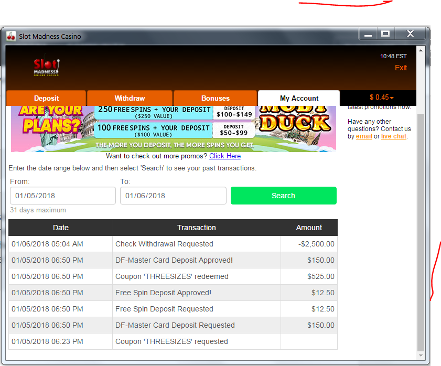Click the '31 days maximum' hint text

pyautogui.click(x=38, y=210)
